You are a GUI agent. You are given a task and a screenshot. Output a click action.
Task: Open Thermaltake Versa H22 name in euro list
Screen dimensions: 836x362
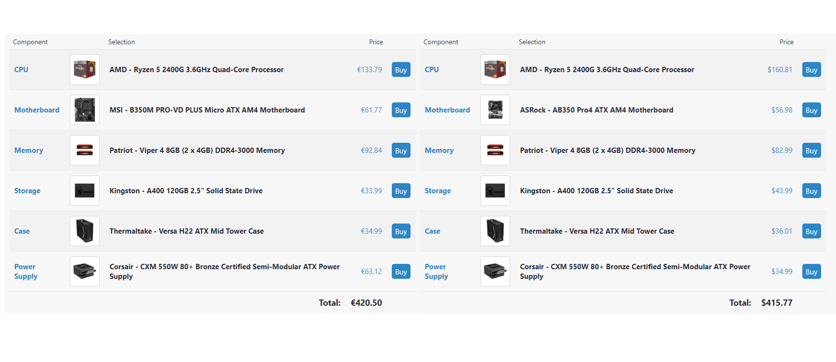click(187, 231)
